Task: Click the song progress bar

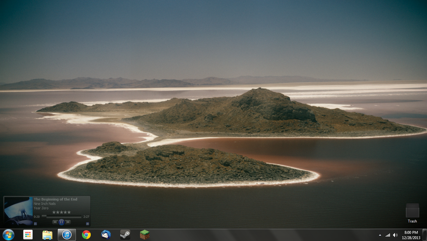Action: coord(62,217)
